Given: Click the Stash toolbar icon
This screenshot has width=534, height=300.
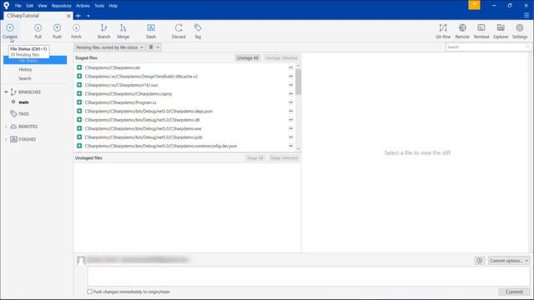Looking at the screenshot, I should [x=151, y=31].
